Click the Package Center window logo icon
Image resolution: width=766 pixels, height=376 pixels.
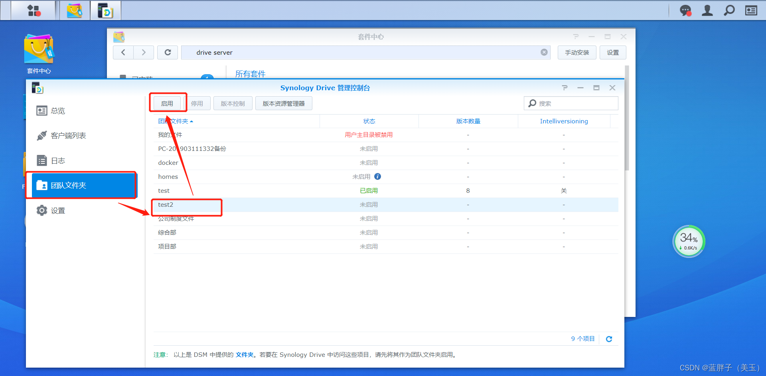[119, 37]
